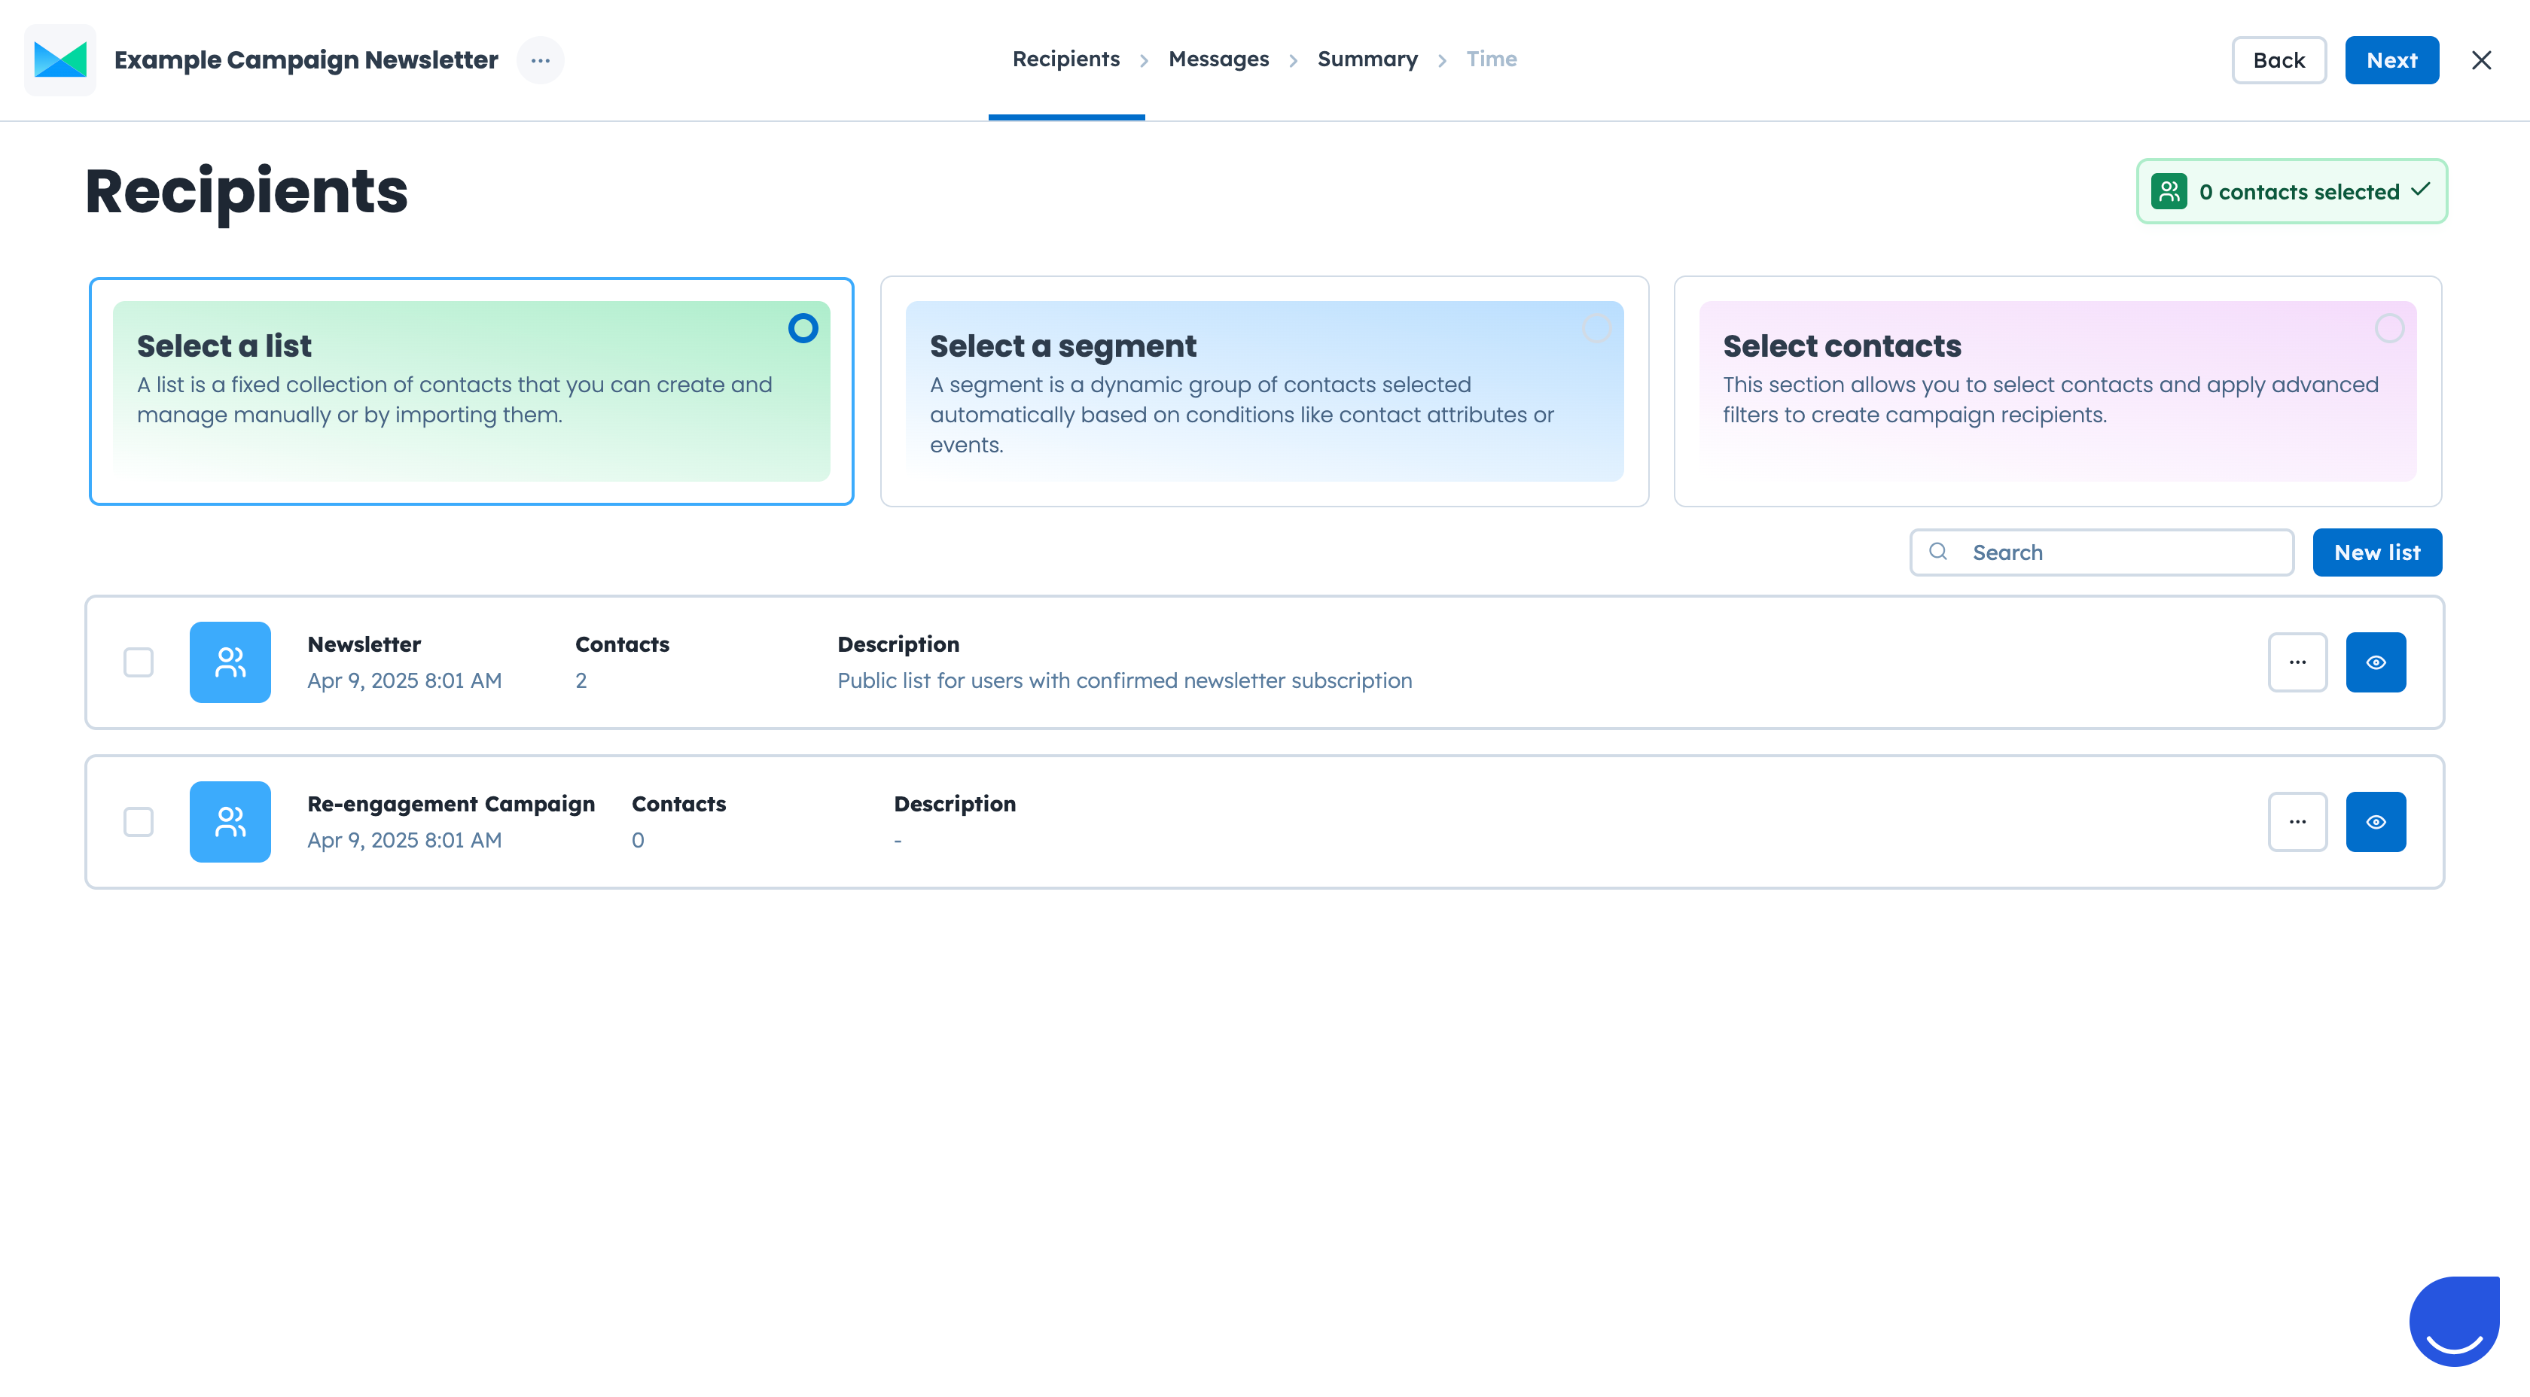
Task: Click the campaign envelope logo icon
Action: click(60, 60)
